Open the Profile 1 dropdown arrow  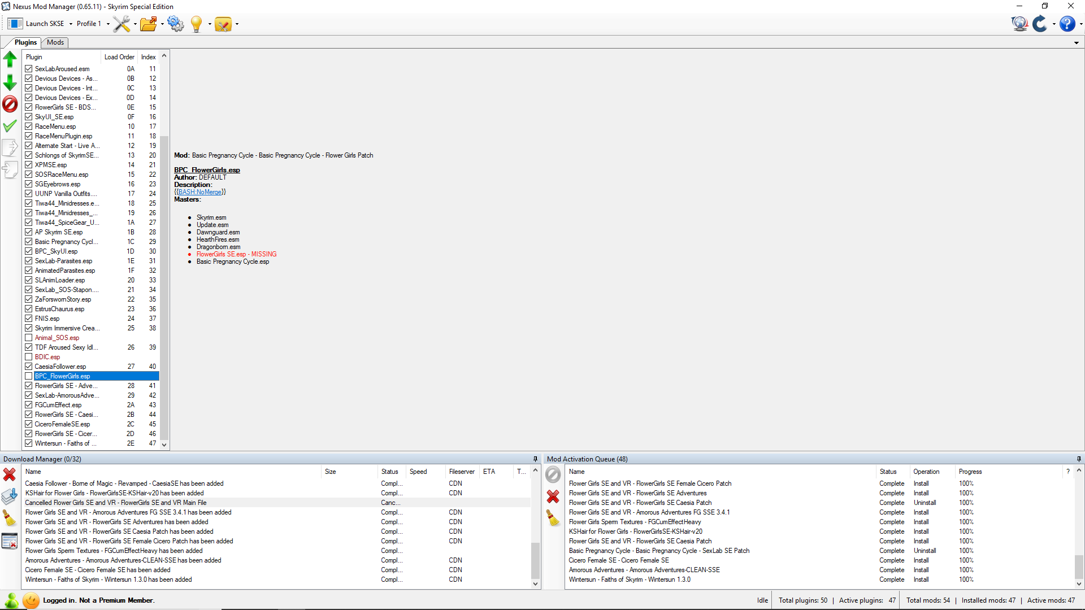108,24
